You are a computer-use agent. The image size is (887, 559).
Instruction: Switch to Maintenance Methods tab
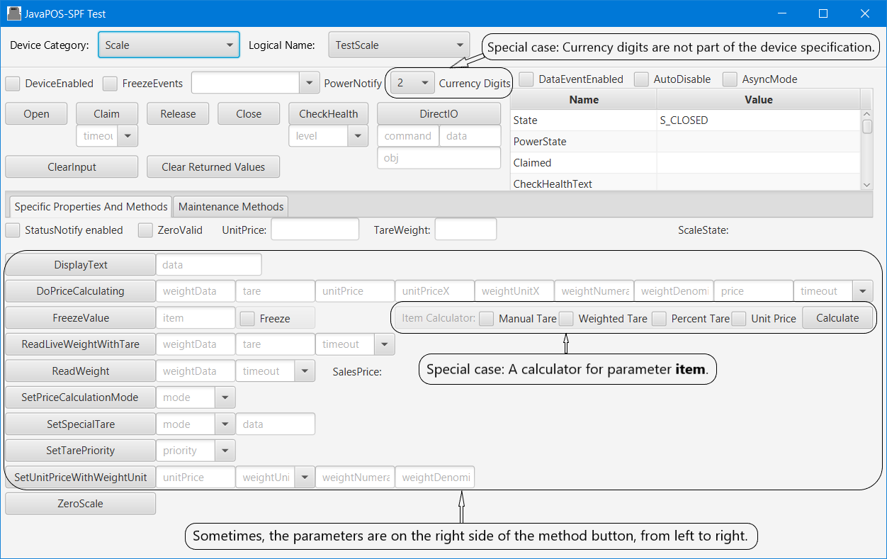(x=231, y=207)
